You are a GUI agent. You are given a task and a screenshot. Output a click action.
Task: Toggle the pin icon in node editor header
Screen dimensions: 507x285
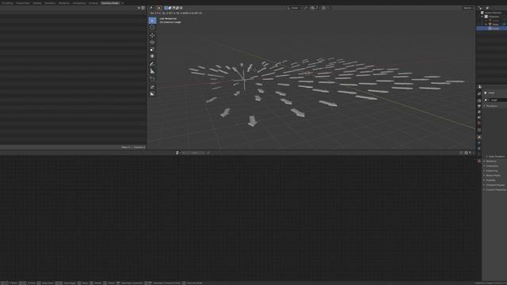[208, 153]
